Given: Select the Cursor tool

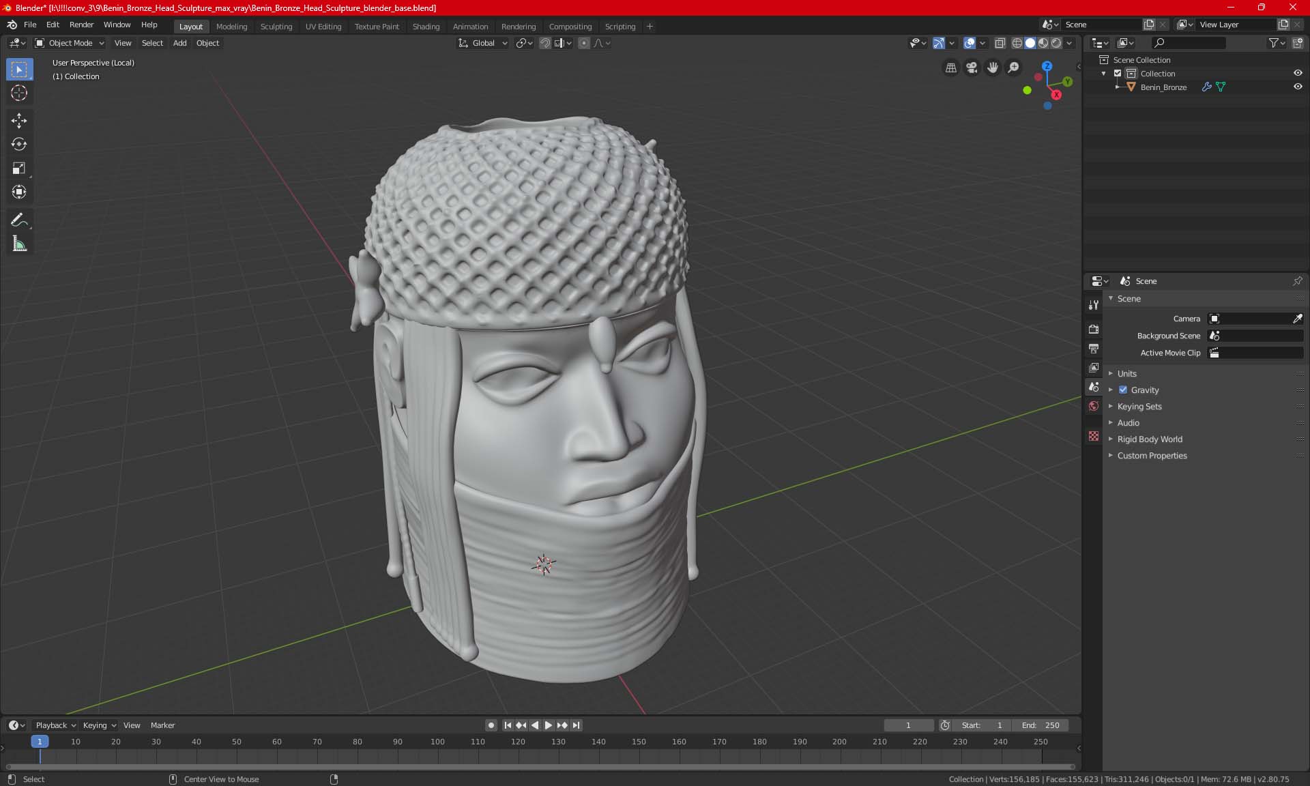Looking at the screenshot, I should [x=19, y=93].
